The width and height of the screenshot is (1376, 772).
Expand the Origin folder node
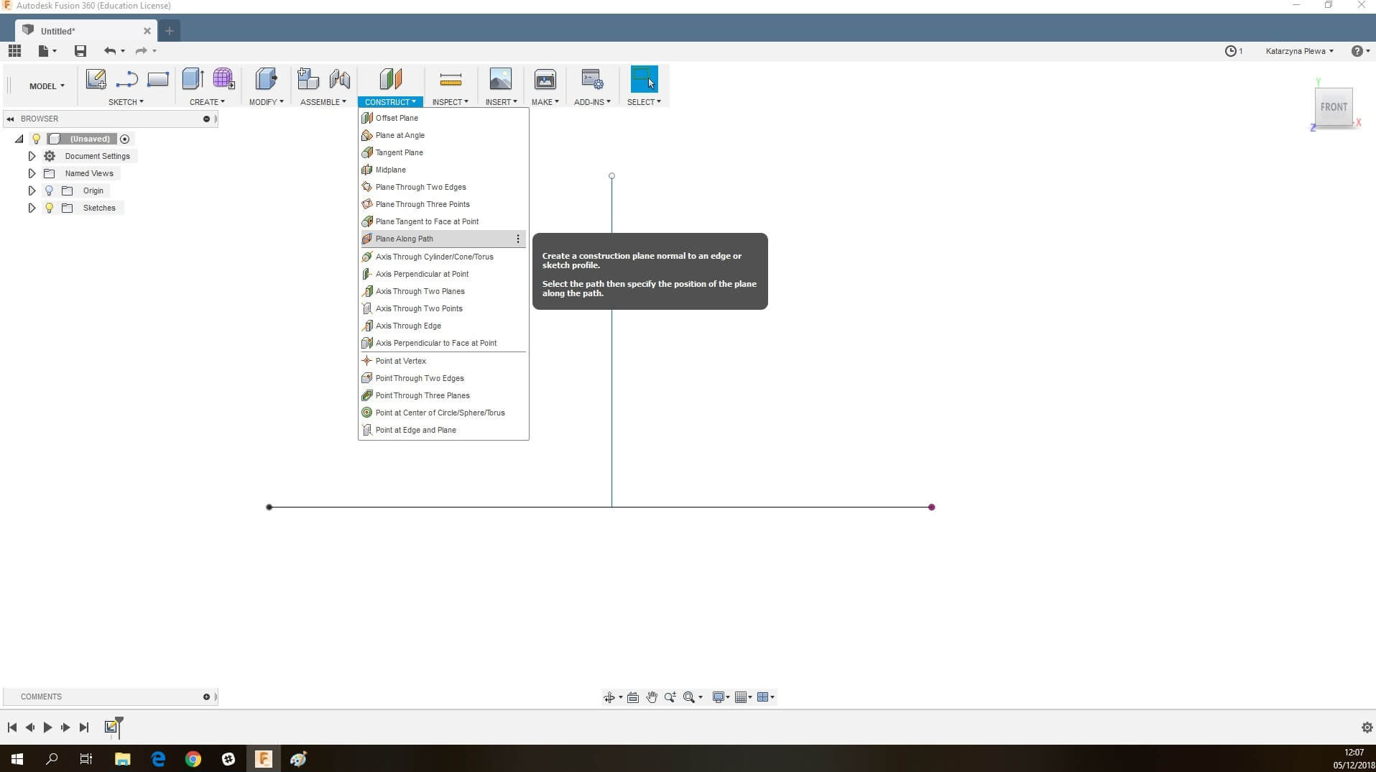32,190
